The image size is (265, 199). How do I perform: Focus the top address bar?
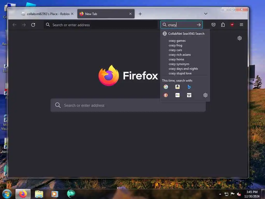[101, 25]
